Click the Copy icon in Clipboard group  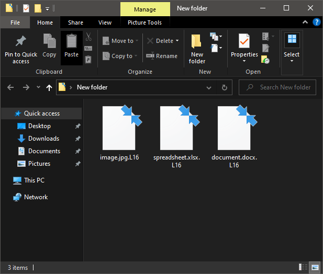point(49,41)
